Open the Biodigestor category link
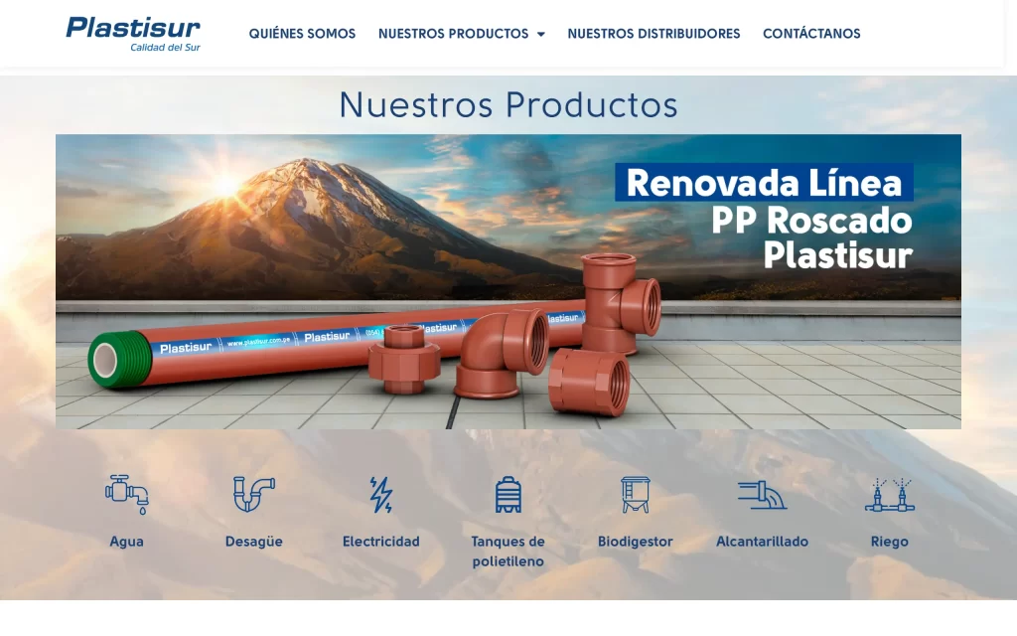The image size is (1017, 636). click(x=635, y=542)
